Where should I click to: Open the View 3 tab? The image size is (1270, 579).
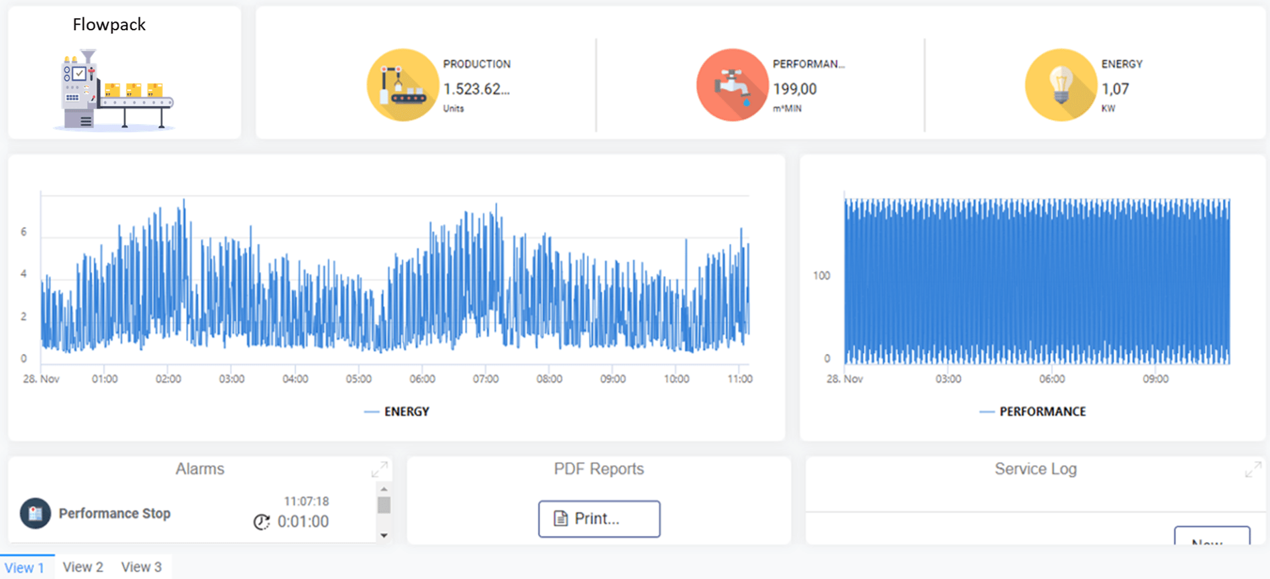[142, 567]
